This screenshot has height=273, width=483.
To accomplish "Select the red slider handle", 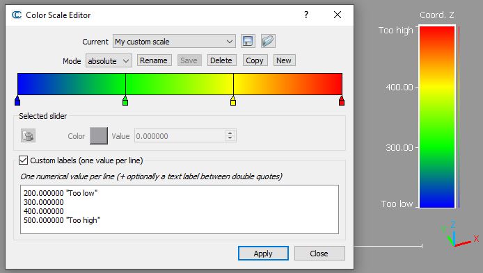I will point(341,101).
